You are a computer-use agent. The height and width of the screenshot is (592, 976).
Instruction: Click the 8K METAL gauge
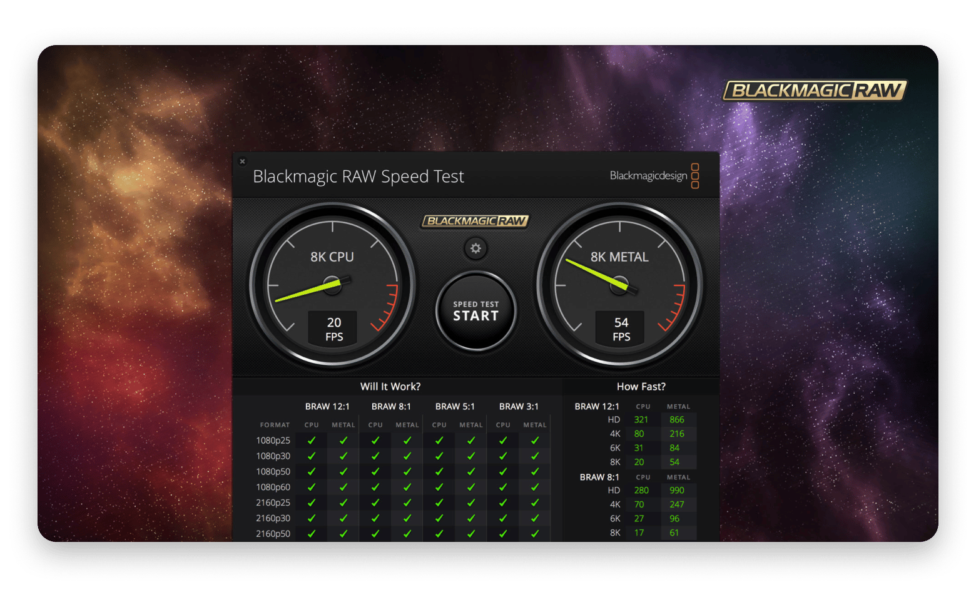click(619, 285)
